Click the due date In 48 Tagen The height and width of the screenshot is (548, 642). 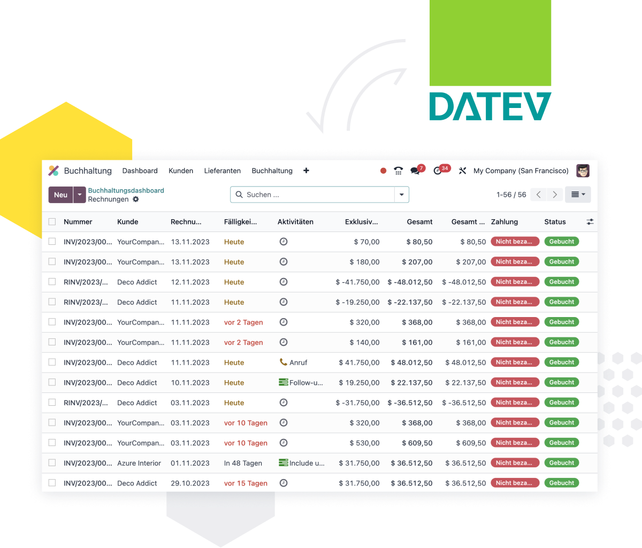pyautogui.click(x=243, y=463)
